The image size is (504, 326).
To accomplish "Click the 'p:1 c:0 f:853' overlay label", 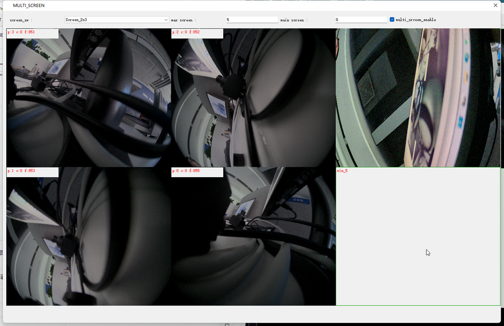I will click(21, 171).
